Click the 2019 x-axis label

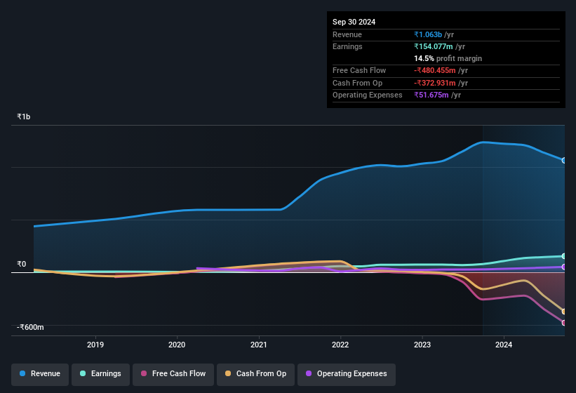pyautogui.click(x=95, y=345)
